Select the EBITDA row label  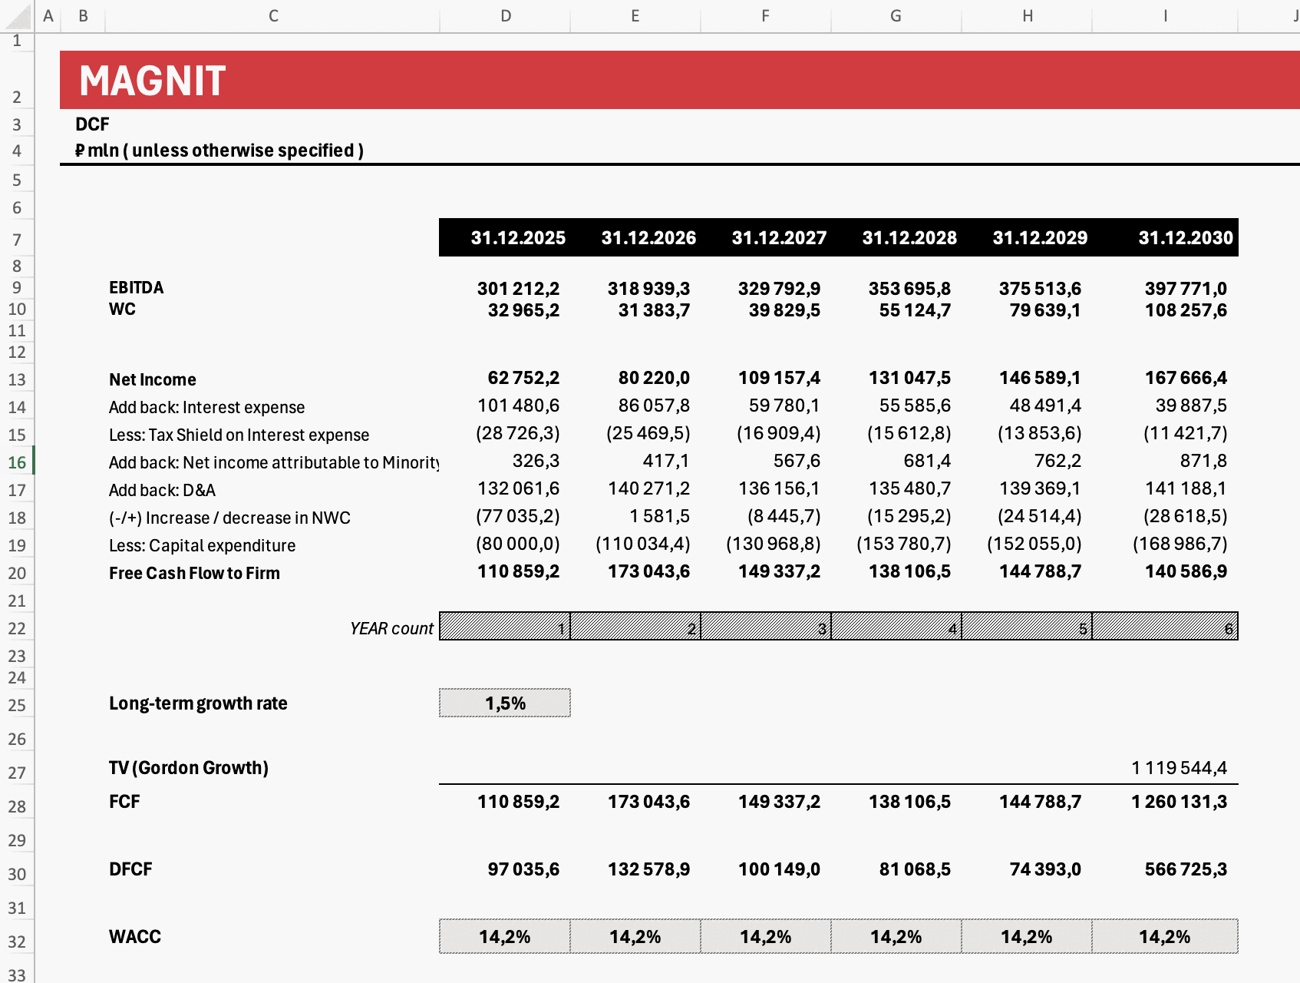point(137,288)
